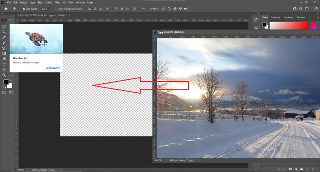Open the History panel icon
Screen dimensions: 320x172
[x=256, y=19]
